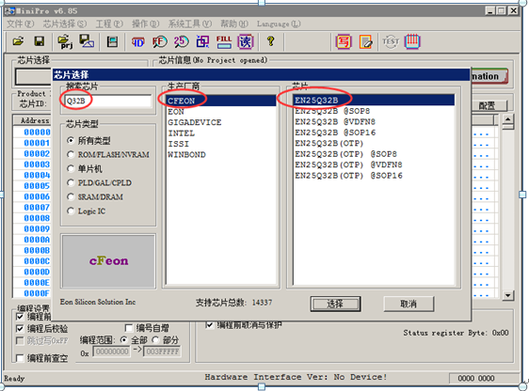Select chip EN25Q32B(OTP) @SOP16
Viewport: 529px width, 391px height.
pos(374,176)
